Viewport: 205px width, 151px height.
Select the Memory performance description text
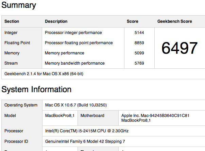click(65, 53)
